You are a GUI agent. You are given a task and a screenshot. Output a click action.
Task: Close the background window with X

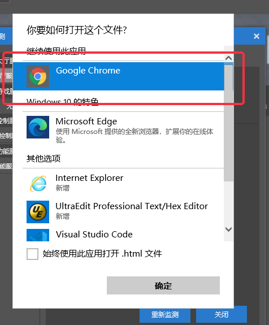point(257,36)
